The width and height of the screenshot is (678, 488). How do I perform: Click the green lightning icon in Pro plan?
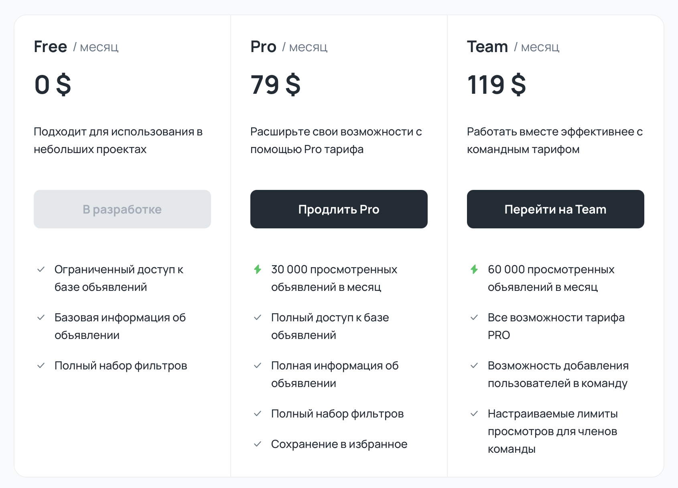coord(258,269)
